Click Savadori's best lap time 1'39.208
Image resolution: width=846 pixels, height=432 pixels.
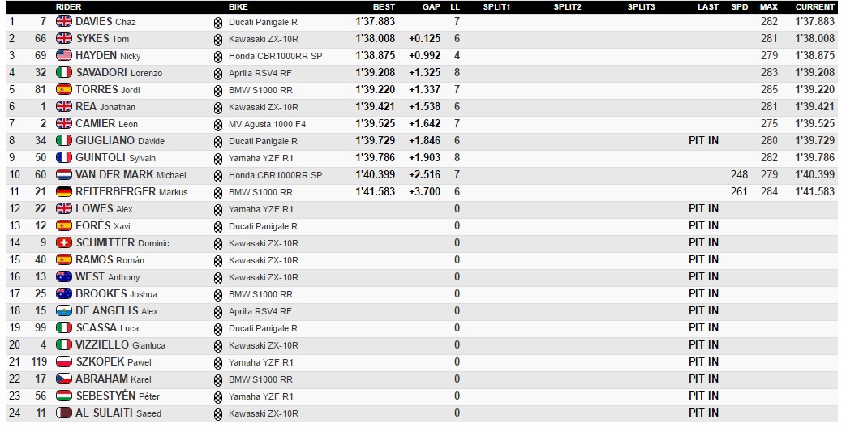[x=375, y=73]
